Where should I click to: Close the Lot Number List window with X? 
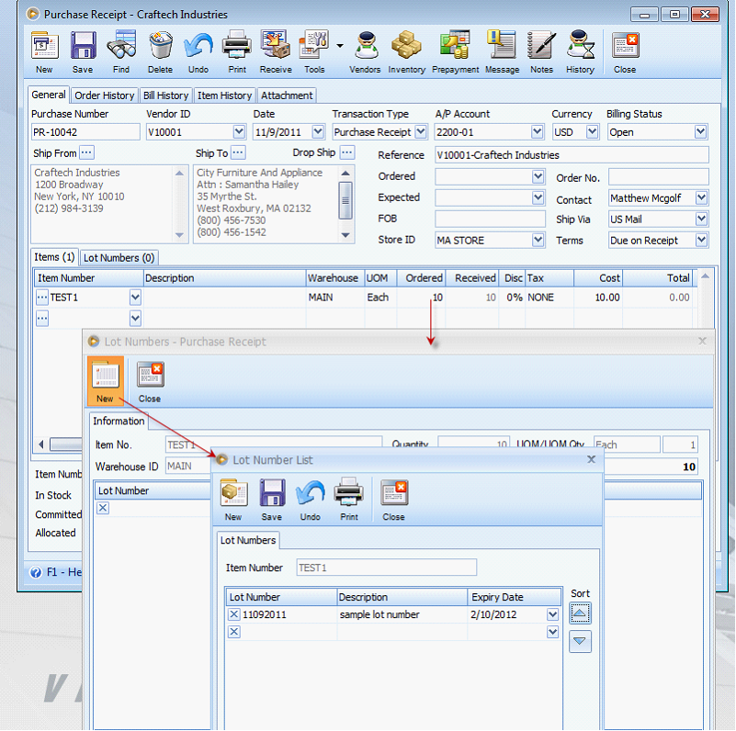point(592,459)
